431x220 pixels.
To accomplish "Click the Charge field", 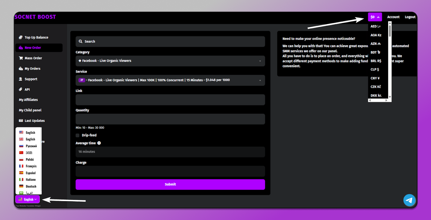I will pos(170,171).
